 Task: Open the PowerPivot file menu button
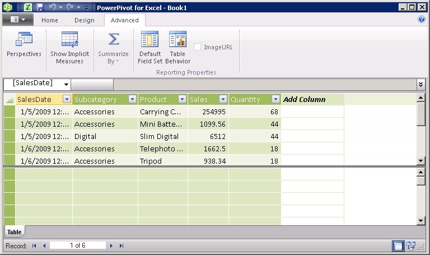[18, 20]
